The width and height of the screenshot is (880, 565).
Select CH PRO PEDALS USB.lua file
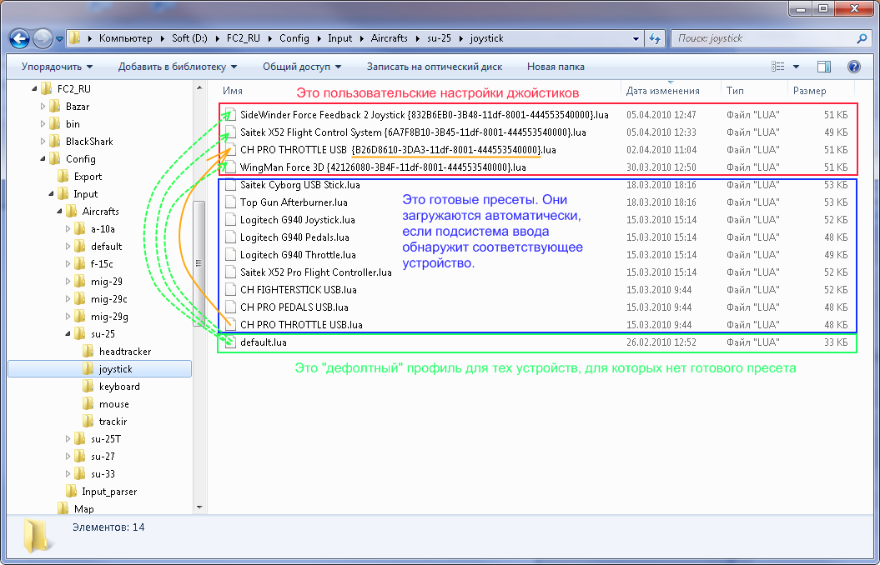click(x=294, y=307)
